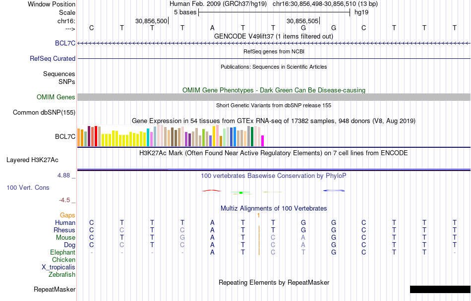This screenshot has width=471, height=301.
Task: Click the OMIM Gene Phenotypes title
Action: pyautogui.click(x=274, y=90)
